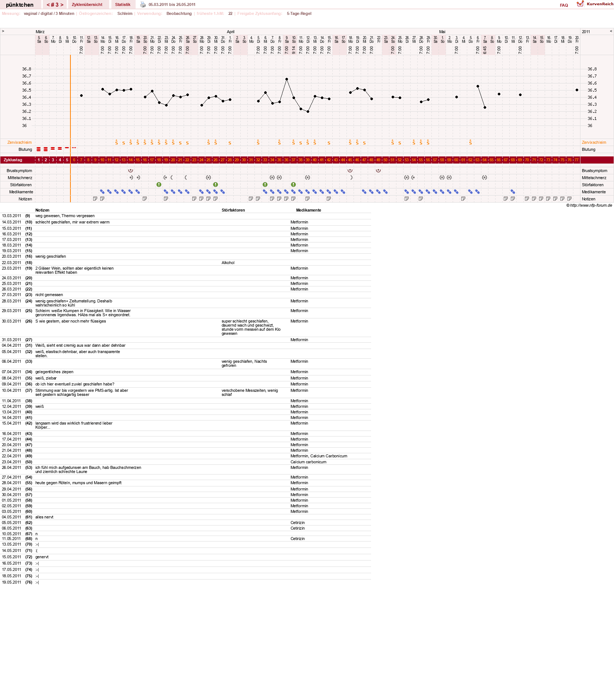
Task: Click the 'Alkohol' Störfaktoren entry for 22.03.2011
Action: coord(228,263)
